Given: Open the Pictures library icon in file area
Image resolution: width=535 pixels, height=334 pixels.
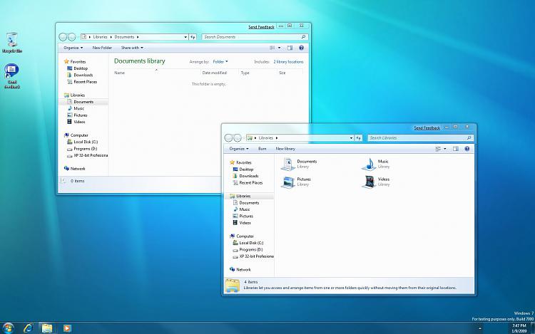Looking at the screenshot, I should coord(287,182).
